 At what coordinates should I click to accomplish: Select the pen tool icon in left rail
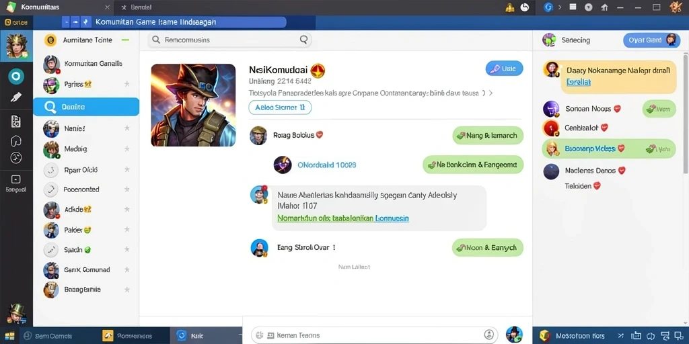pos(16,97)
